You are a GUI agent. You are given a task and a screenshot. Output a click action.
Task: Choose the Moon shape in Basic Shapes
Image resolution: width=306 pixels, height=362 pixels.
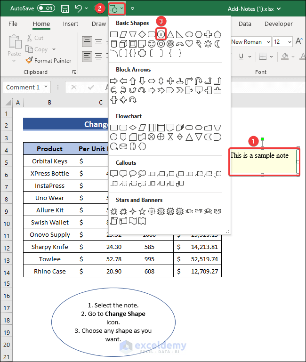coord(217,44)
